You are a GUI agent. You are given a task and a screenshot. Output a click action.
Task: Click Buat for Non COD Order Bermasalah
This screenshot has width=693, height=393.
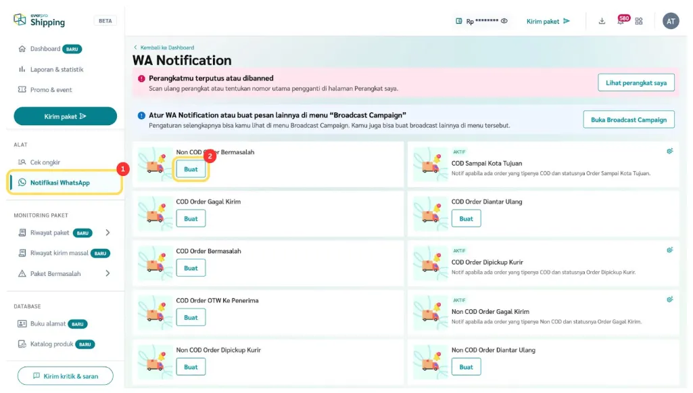[191, 169]
